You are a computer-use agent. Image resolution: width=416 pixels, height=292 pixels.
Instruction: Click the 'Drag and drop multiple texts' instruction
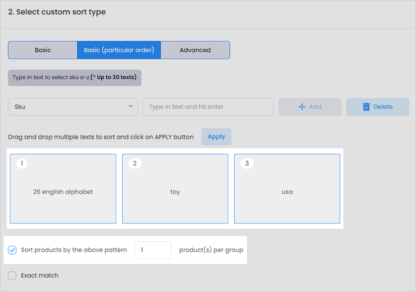click(101, 137)
